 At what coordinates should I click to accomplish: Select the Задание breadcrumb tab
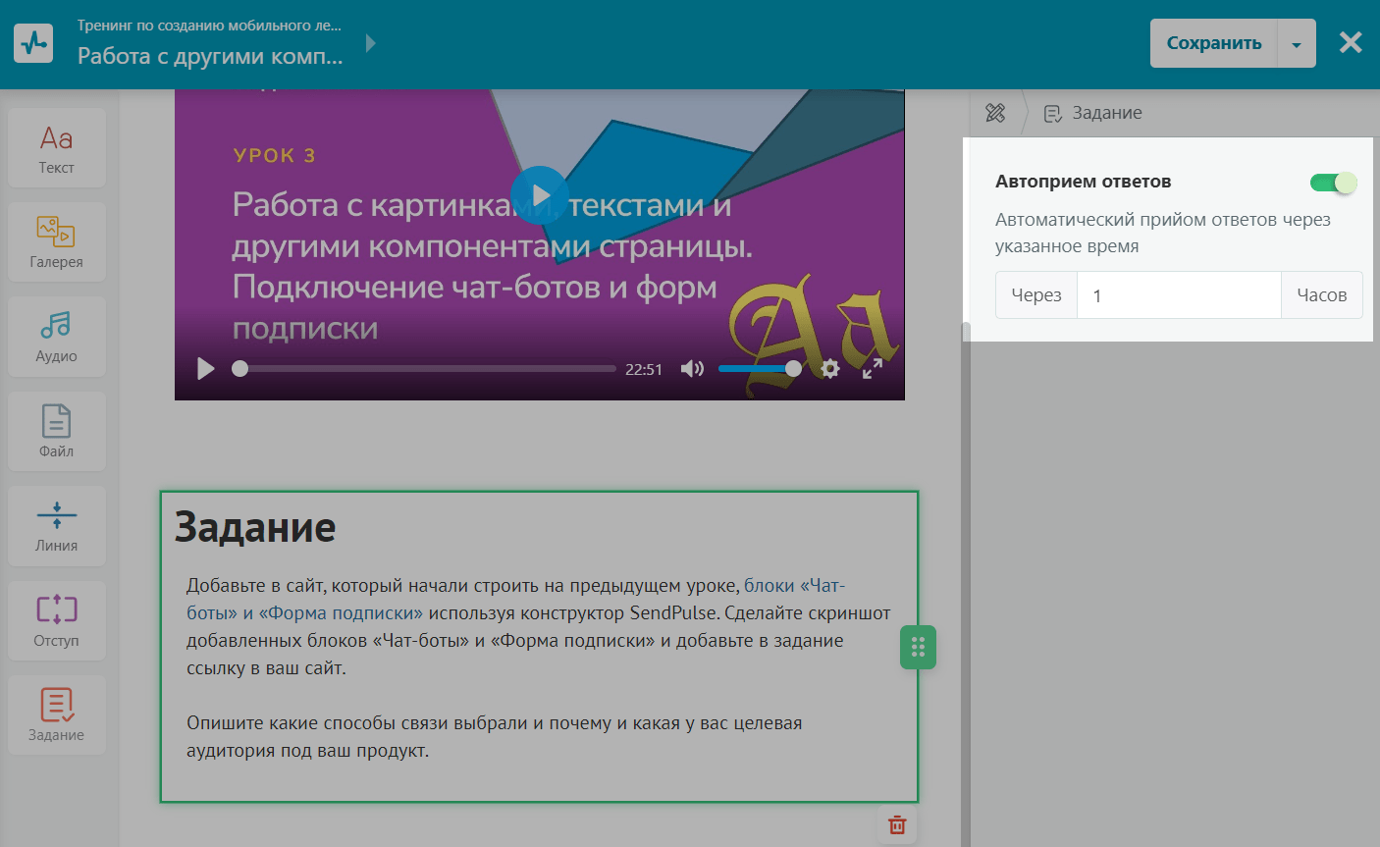click(1093, 114)
